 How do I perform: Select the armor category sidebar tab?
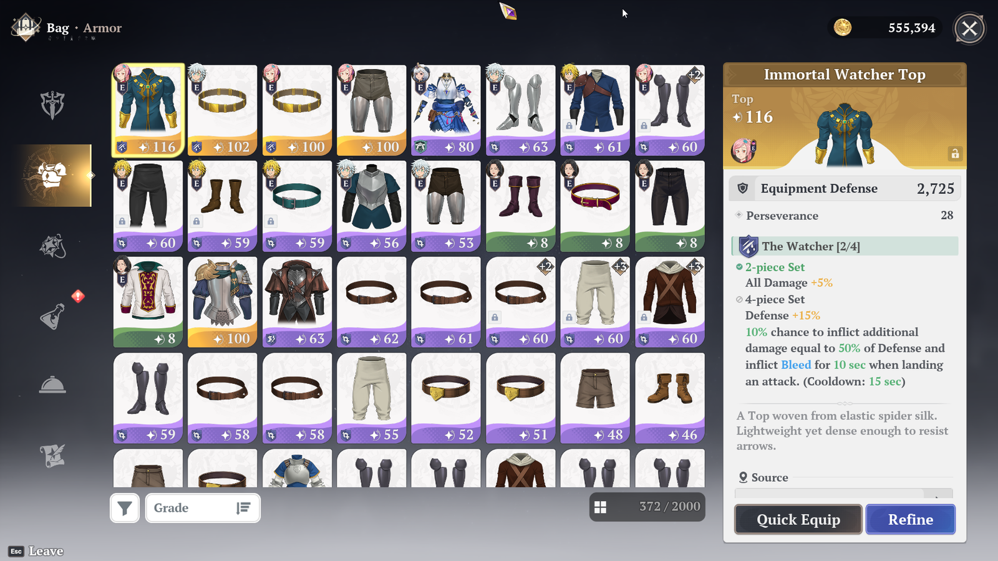(x=53, y=175)
